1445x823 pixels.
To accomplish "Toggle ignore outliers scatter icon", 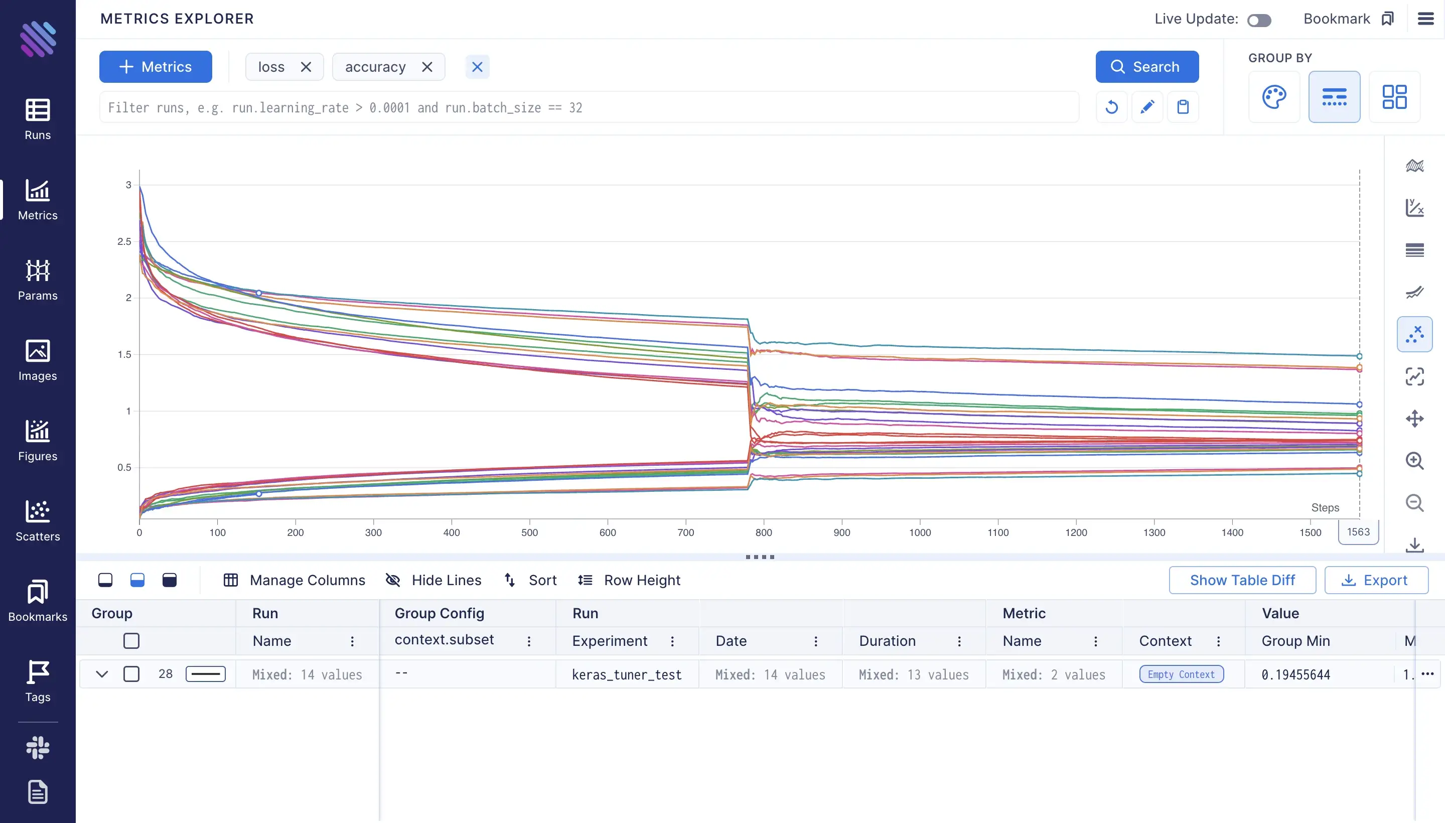I will pos(1414,334).
